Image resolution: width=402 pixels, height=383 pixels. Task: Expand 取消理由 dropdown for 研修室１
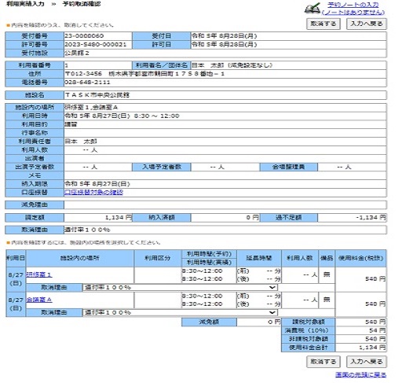(180, 288)
